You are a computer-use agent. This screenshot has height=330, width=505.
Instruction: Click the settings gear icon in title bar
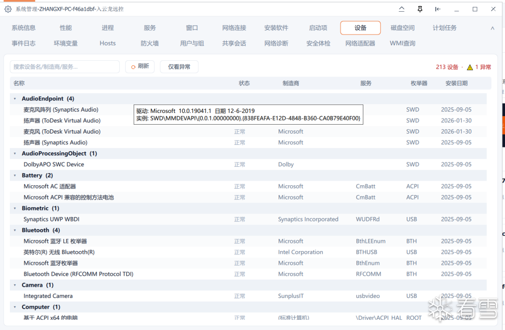(x=8, y=9)
